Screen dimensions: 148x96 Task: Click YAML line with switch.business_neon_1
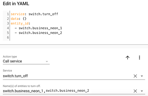pyautogui.click(x=38, y=28)
